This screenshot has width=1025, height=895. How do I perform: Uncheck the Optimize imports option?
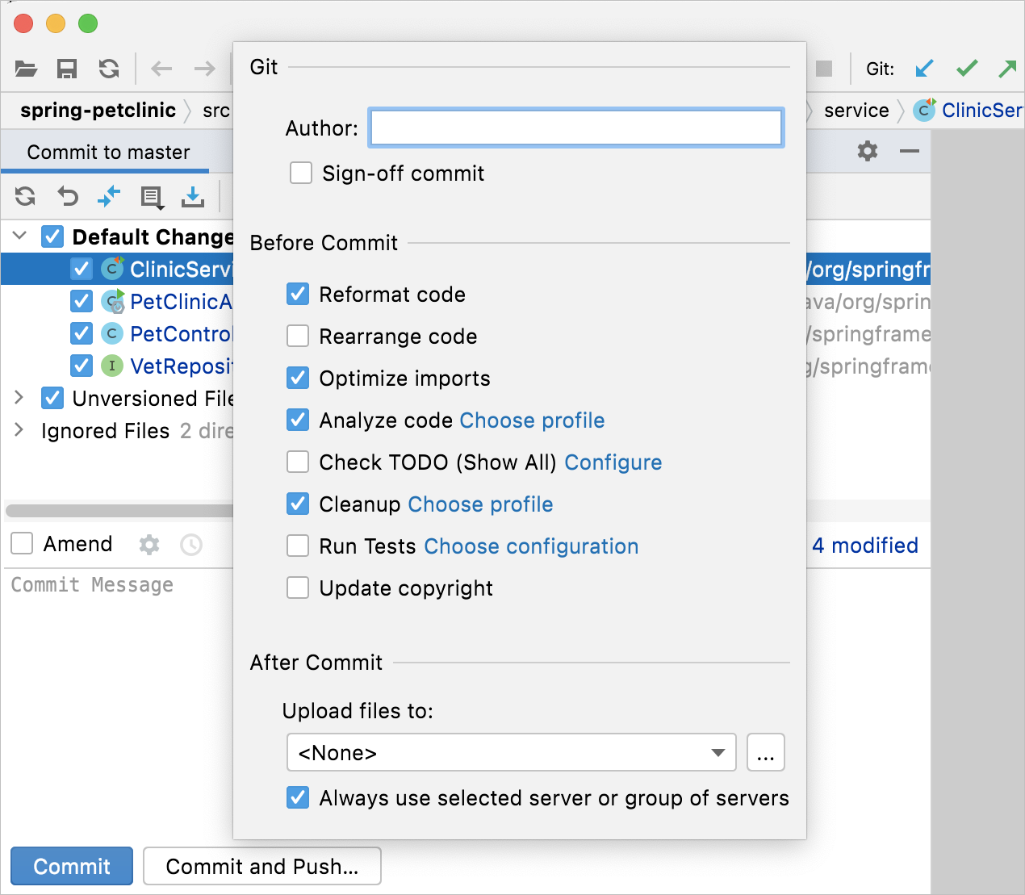pos(298,378)
